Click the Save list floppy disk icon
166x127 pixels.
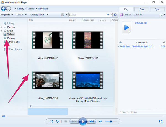point(121,15)
